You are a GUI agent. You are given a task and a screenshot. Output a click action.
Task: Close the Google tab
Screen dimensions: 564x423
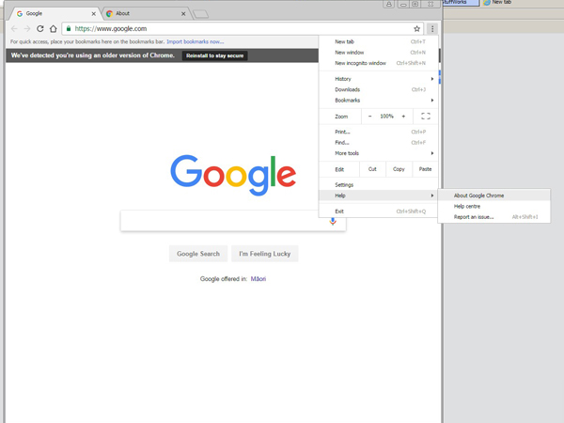93,14
